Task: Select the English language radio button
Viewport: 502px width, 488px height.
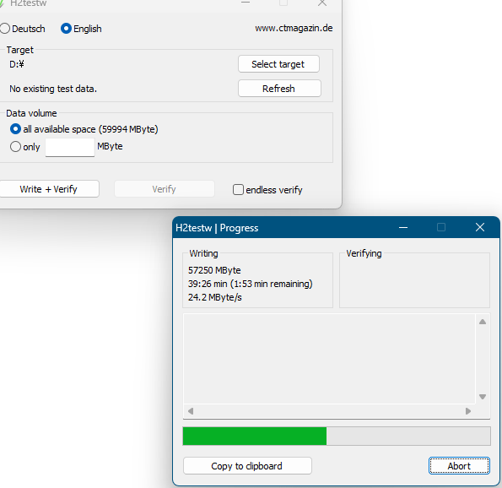Action: click(66, 29)
